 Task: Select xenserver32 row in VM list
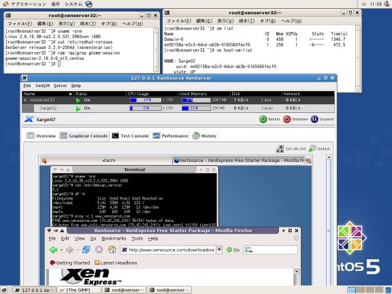[x=178, y=100]
